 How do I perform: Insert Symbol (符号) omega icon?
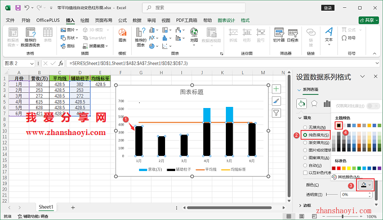point(349,38)
